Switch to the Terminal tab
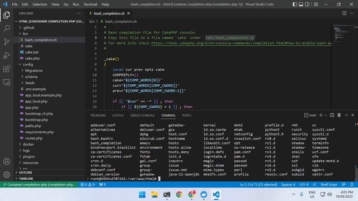Screen dimensions: 358x201 pyautogui.click(x=168, y=116)
